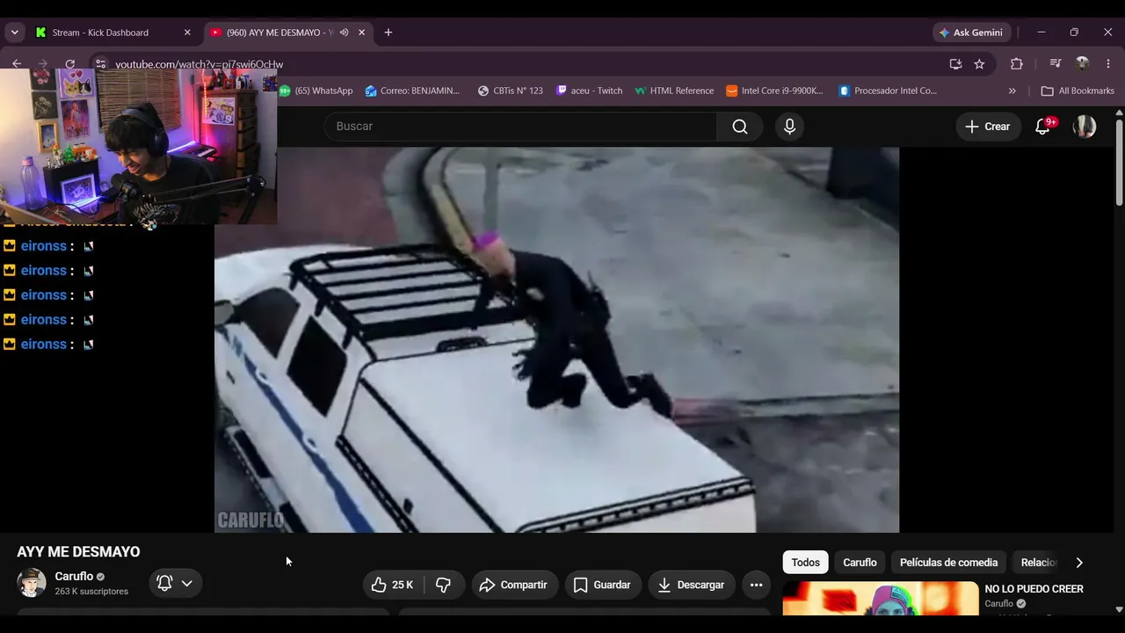
Task: Open the media controls button
Action: tap(1056, 63)
